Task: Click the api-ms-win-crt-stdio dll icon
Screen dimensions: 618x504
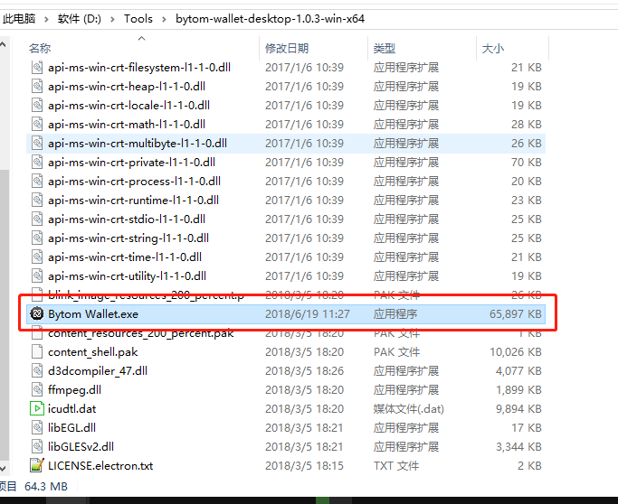Action: coord(37,219)
